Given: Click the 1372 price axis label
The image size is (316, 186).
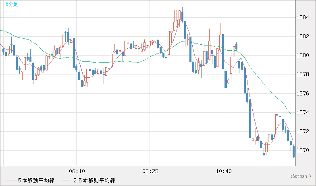Looking at the screenshot, I should tap(303, 131).
